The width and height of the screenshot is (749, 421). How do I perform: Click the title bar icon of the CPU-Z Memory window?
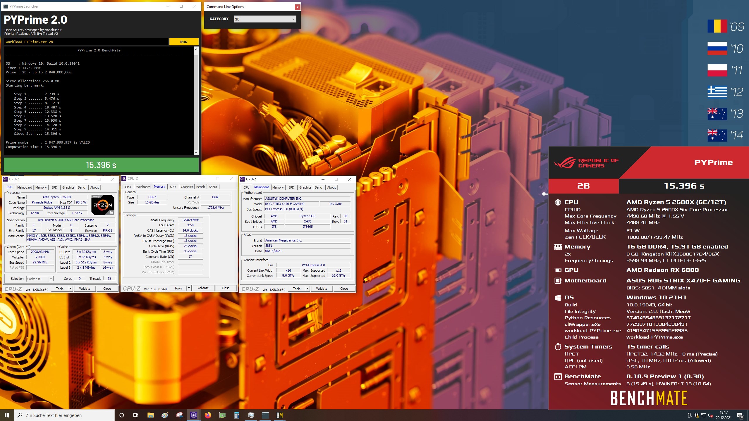pos(124,179)
